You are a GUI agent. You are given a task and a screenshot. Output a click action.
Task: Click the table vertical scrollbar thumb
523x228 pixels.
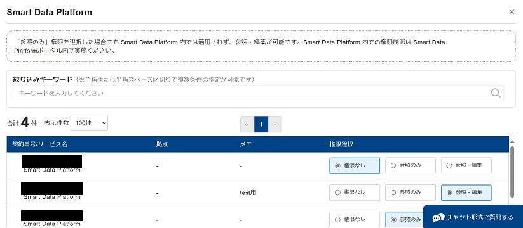coord(512,172)
